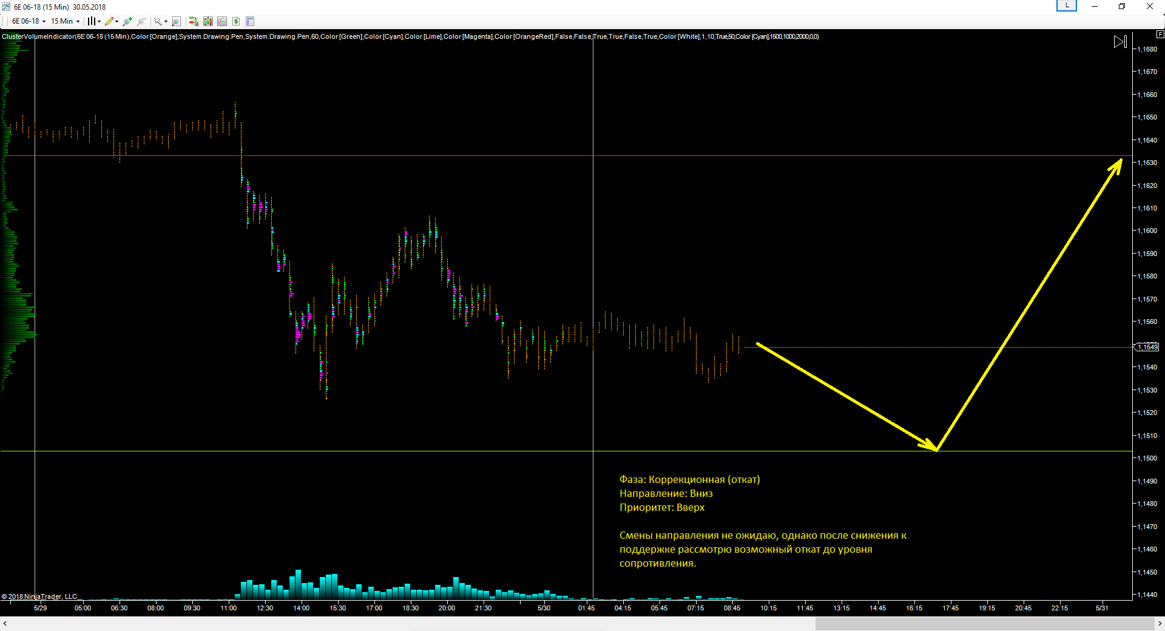Select the zoom frame tool icon
The width and height of the screenshot is (1165, 631).
click(x=176, y=21)
